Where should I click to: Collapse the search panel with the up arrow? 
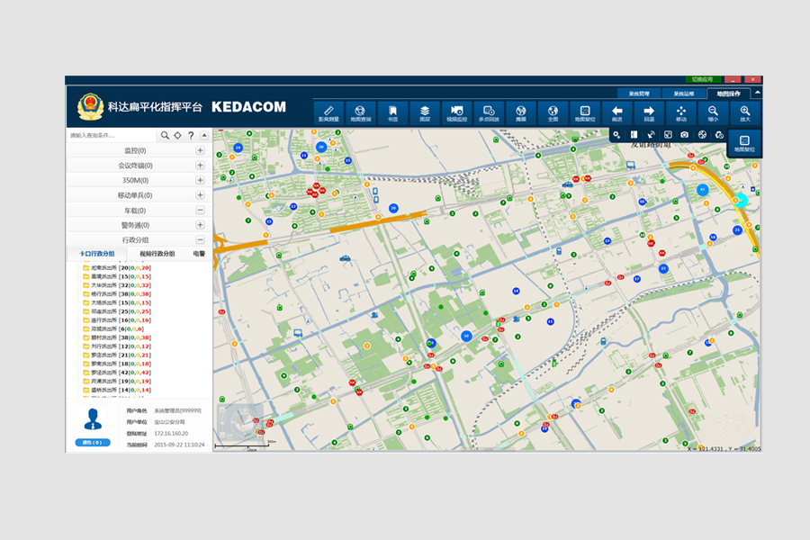click(x=204, y=135)
